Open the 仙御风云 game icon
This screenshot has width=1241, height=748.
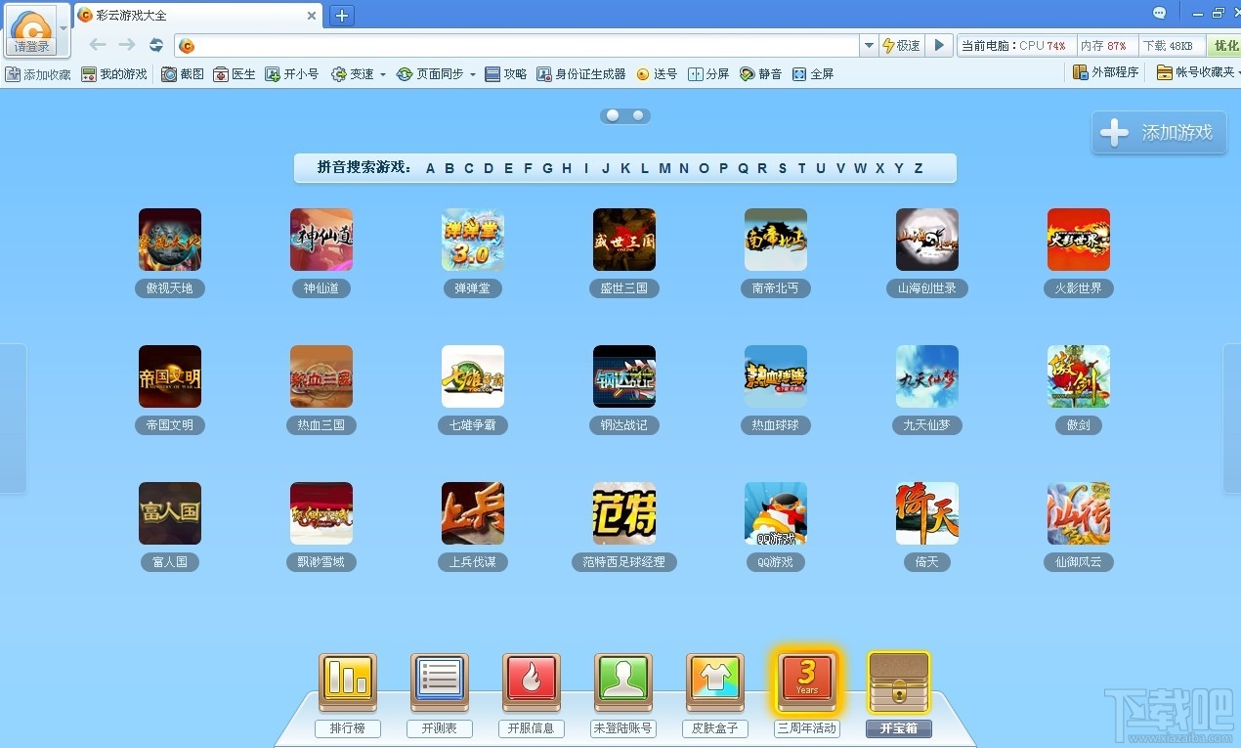(1079, 513)
